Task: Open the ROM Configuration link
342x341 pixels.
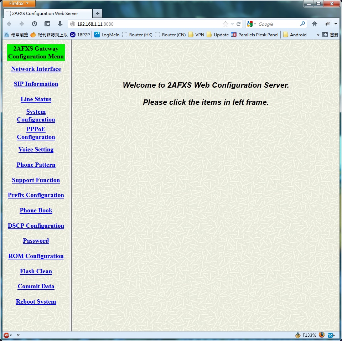Action: [x=36, y=256]
